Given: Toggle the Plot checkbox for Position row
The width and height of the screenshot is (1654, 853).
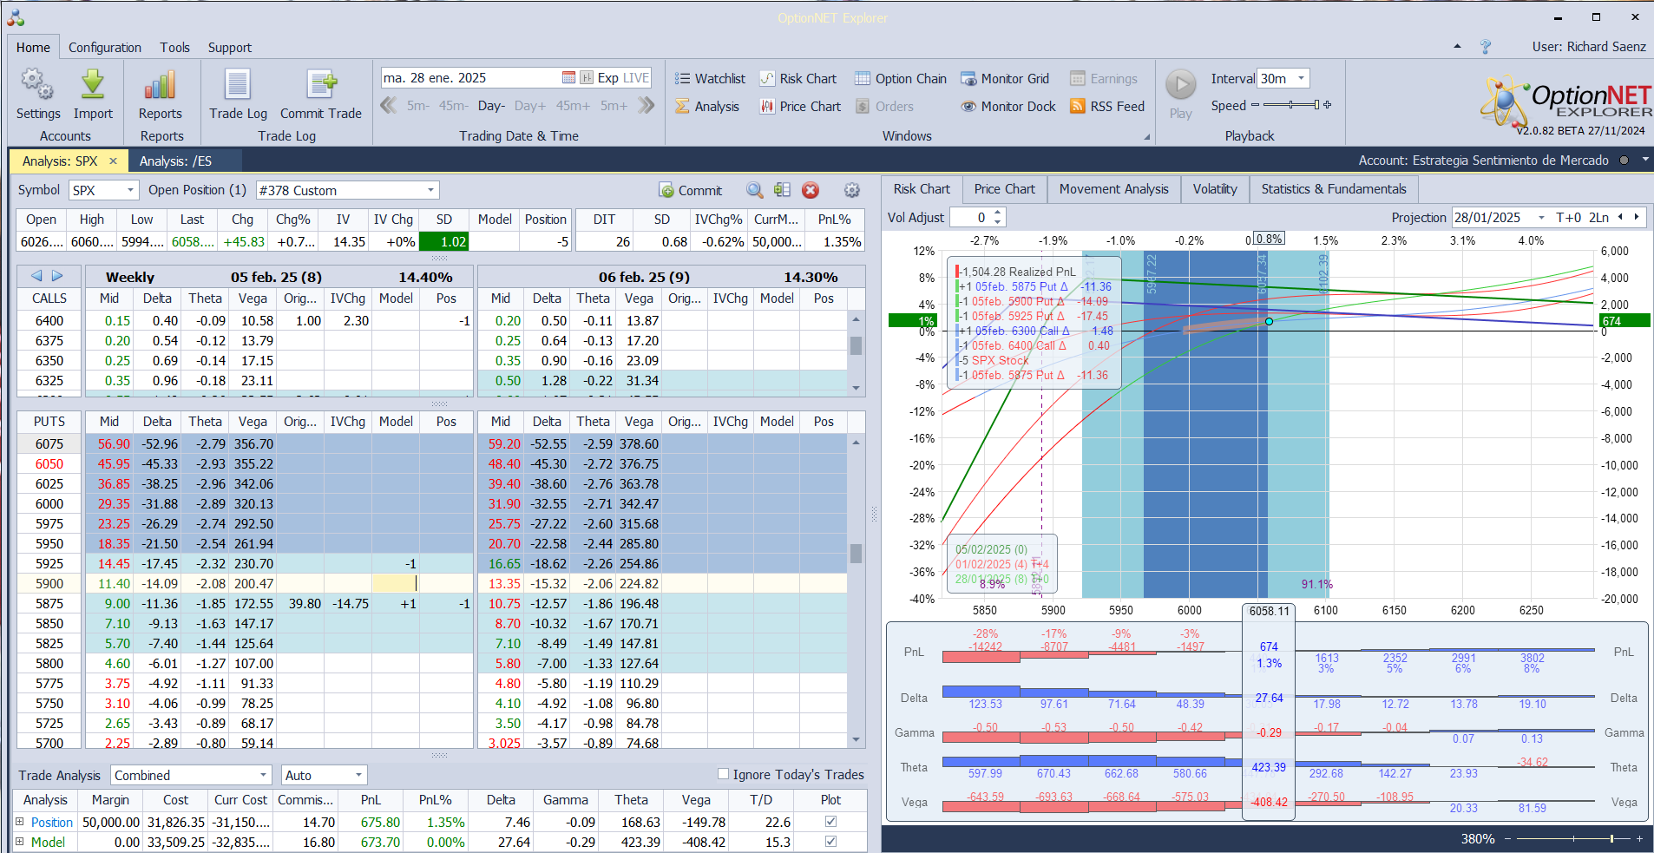Looking at the screenshot, I should click(830, 822).
